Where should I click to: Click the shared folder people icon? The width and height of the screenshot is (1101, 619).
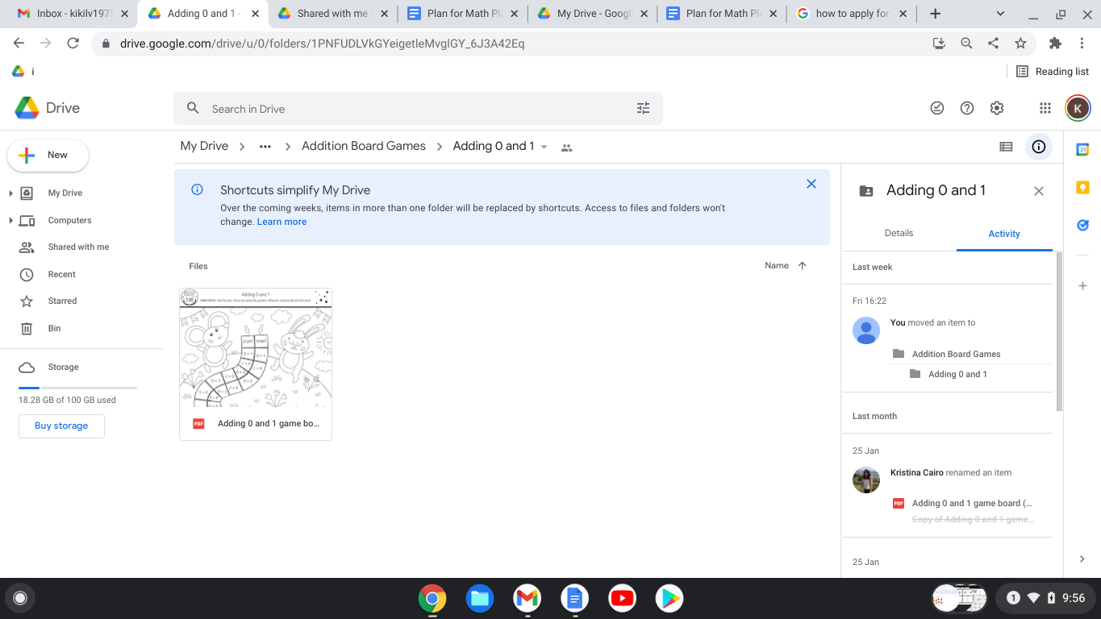pos(566,147)
